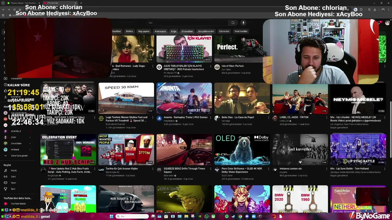Open the 'HER TARAFTA 2.0 KOLPACILAR' thumbnail
The image size is (392, 220).
pyautogui.click(x=126, y=199)
